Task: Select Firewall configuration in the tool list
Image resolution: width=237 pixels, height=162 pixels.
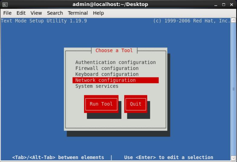Action: 115,68
